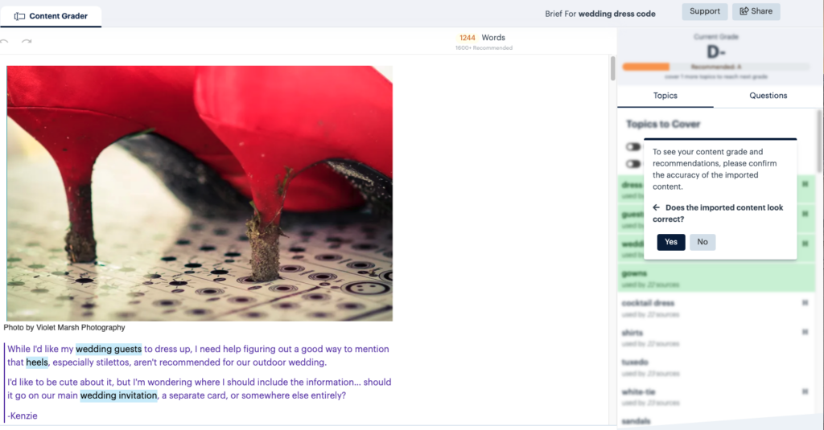Toggle the lower switch under Topics to Cover
The height and width of the screenshot is (430, 824).
coord(633,164)
